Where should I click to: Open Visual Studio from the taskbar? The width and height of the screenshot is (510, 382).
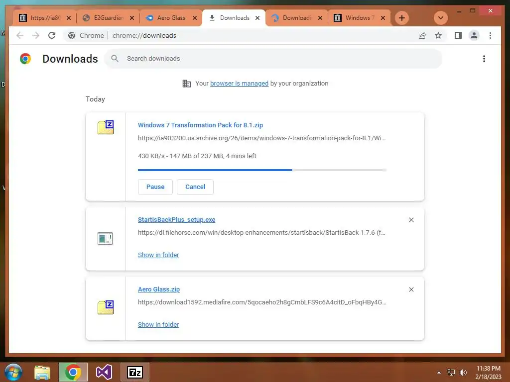104,372
